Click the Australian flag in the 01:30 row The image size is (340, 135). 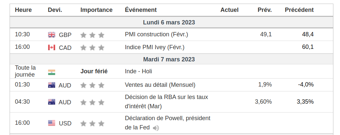(x=52, y=85)
